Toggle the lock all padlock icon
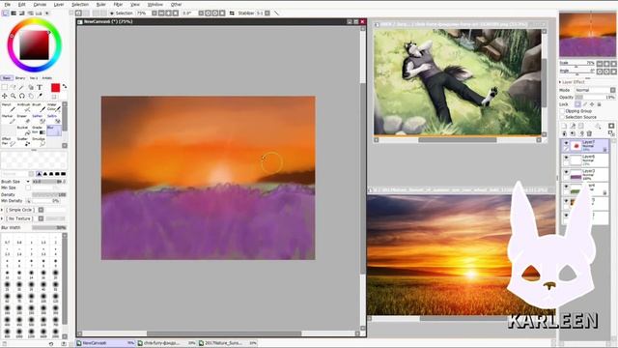Viewport: 618px width, 348px height. [x=600, y=104]
